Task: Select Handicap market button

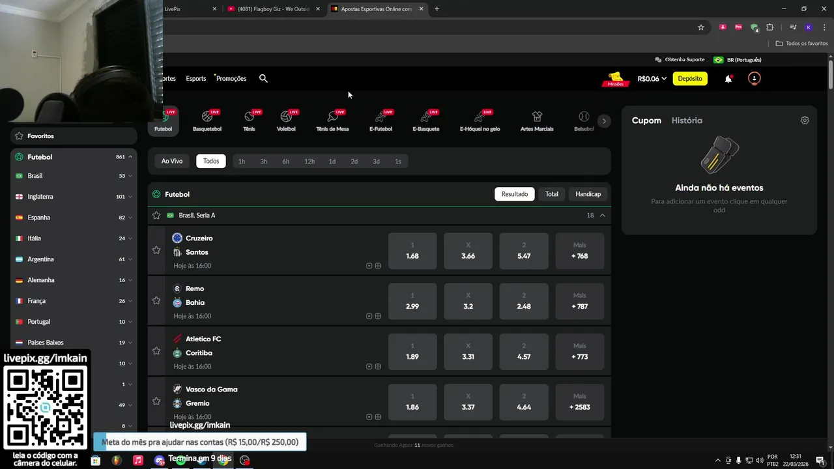Action: (588, 194)
